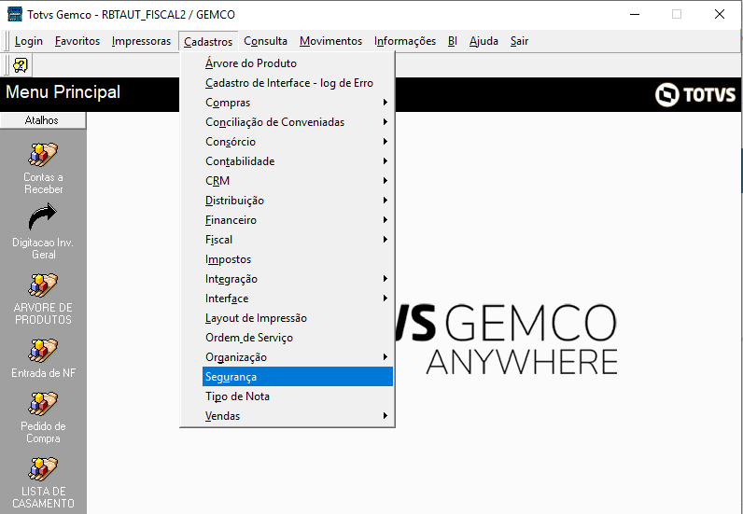Click Sair in the menu bar
This screenshot has width=743, height=514.
pos(519,41)
